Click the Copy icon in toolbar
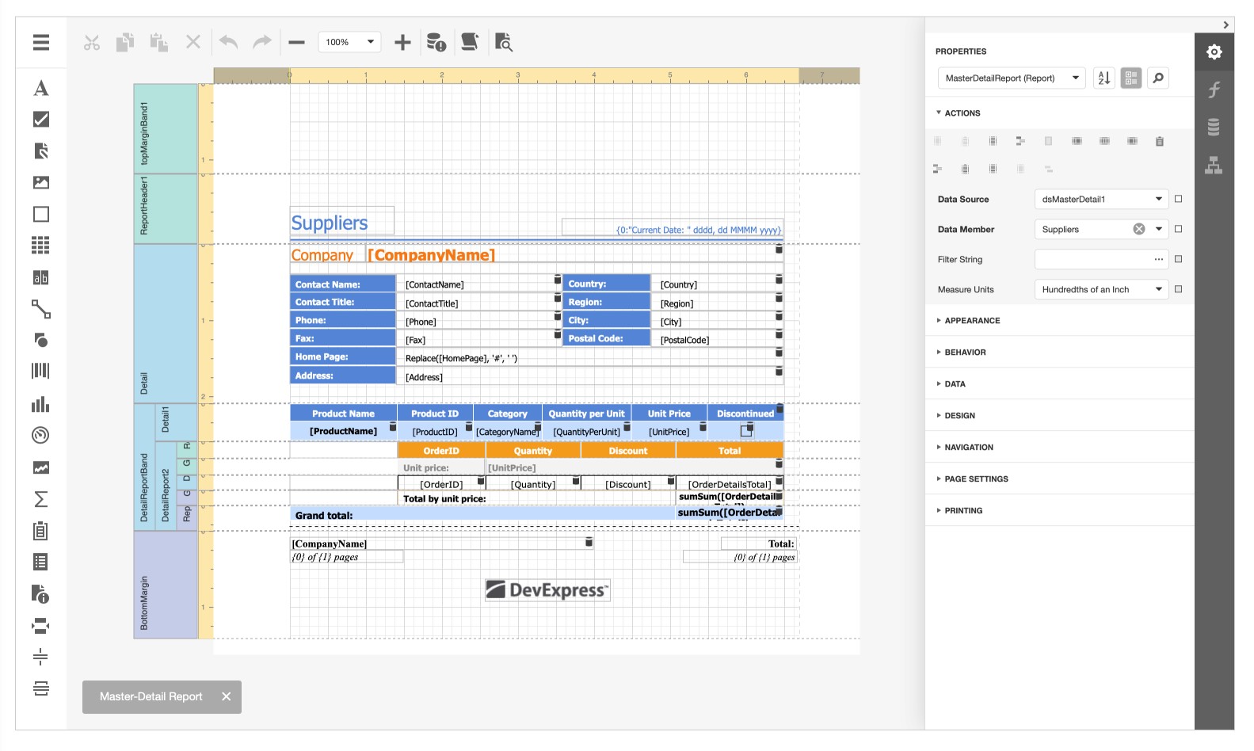Viewport: 1254px width, 751px height. [125, 42]
